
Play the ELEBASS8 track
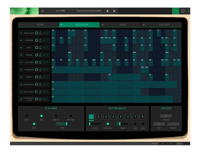(21, 40)
